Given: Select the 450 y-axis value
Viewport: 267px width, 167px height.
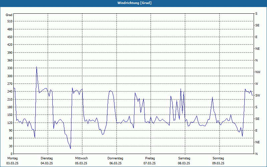Looking at the screenshot, I should coord(10,37).
